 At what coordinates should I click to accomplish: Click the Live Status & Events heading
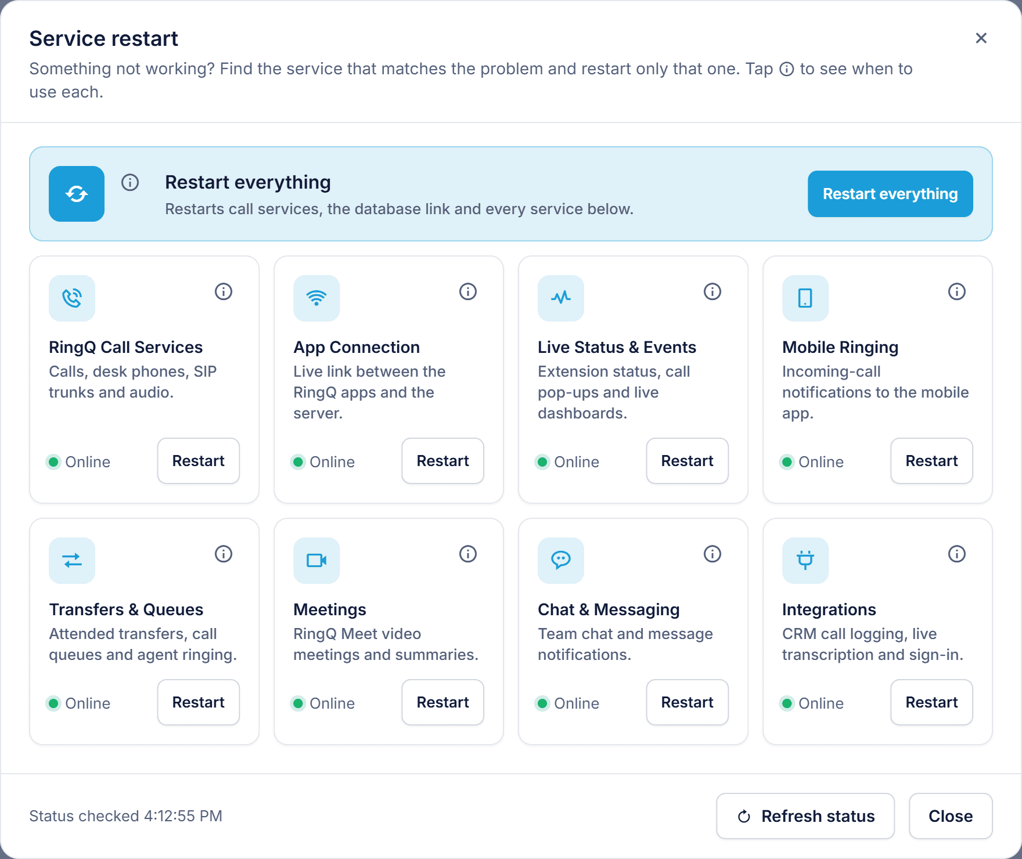617,347
